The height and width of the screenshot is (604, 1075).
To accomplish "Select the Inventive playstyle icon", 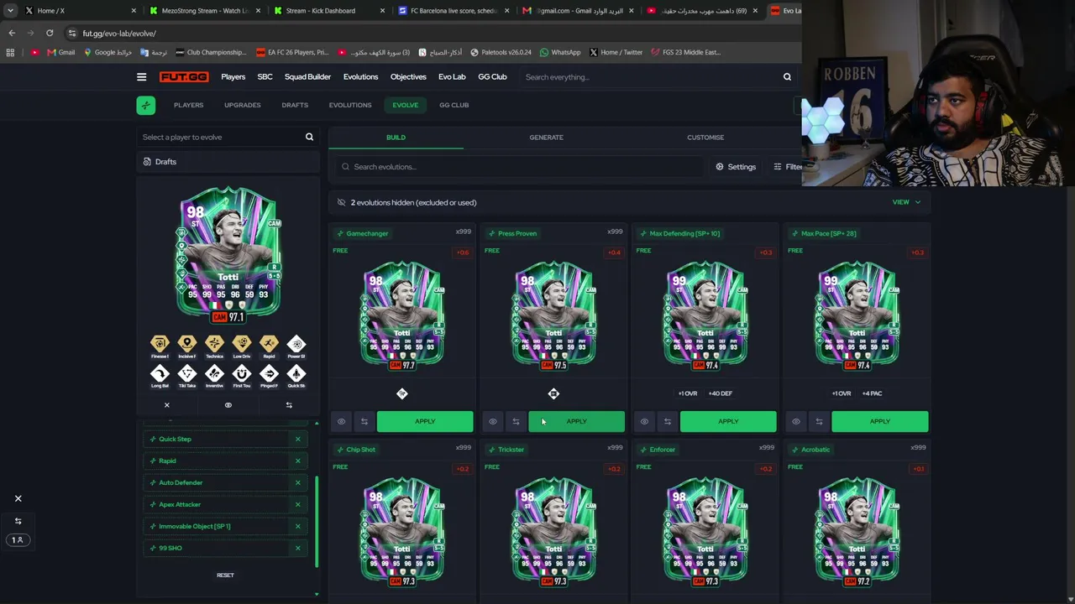I will [214, 374].
